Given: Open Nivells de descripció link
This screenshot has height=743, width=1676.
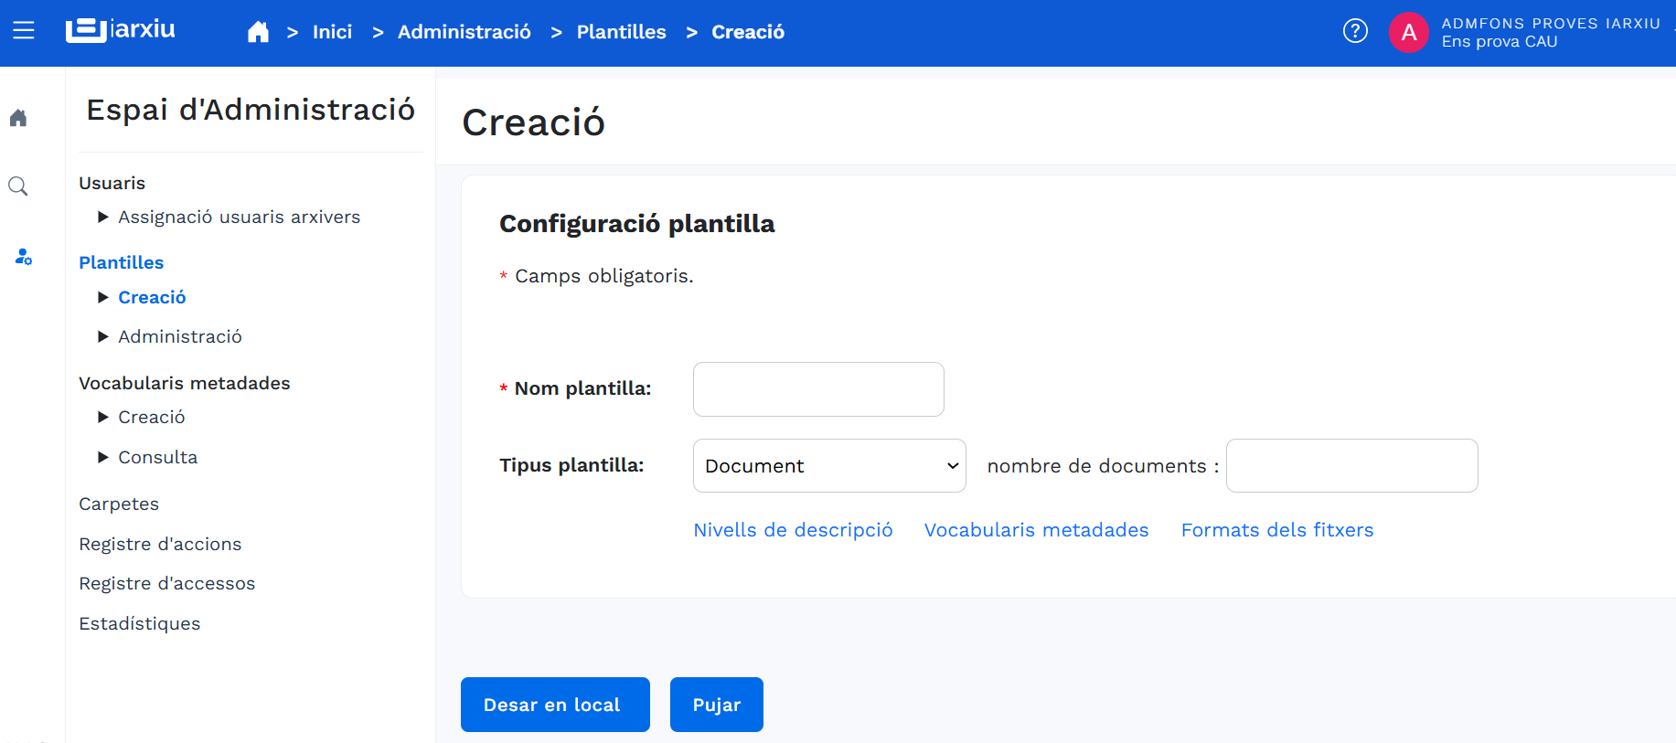Looking at the screenshot, I should (793, 530).
